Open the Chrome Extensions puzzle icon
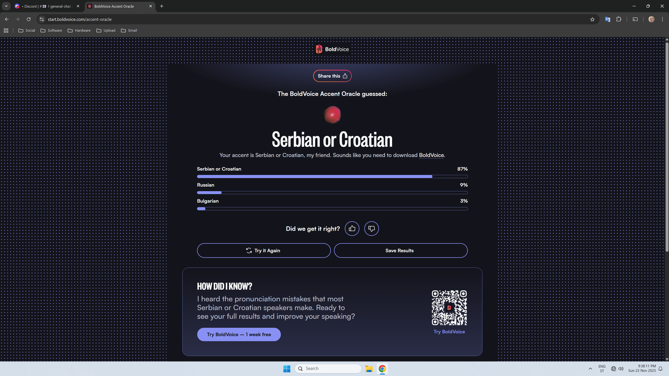This screenshot has height=376, width=669. pyautogui.click(x=619, y=19)
